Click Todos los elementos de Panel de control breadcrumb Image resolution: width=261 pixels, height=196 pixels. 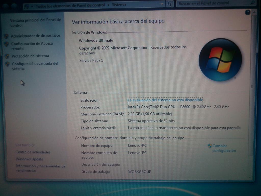point(70,6)
